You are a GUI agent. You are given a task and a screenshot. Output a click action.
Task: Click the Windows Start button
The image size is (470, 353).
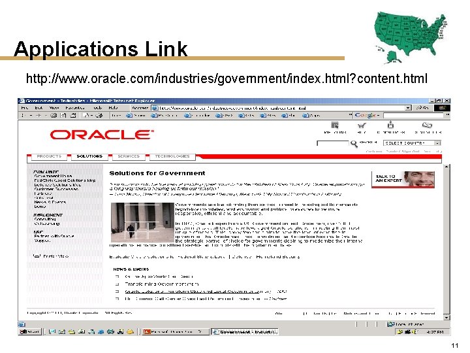point(29,331)
